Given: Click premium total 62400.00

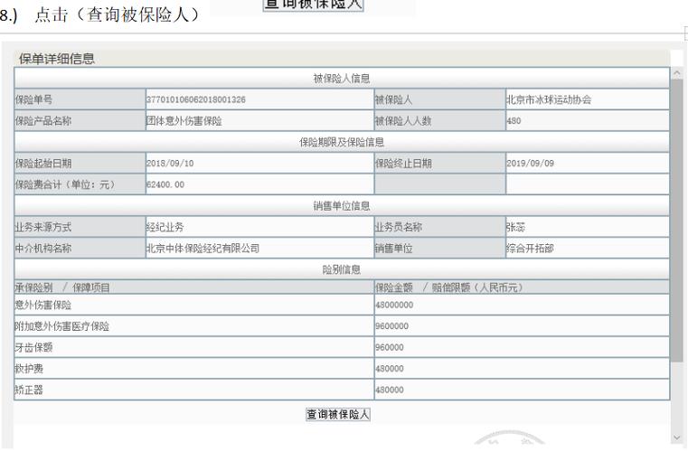Looking at the screenshot, I should 165,184.
